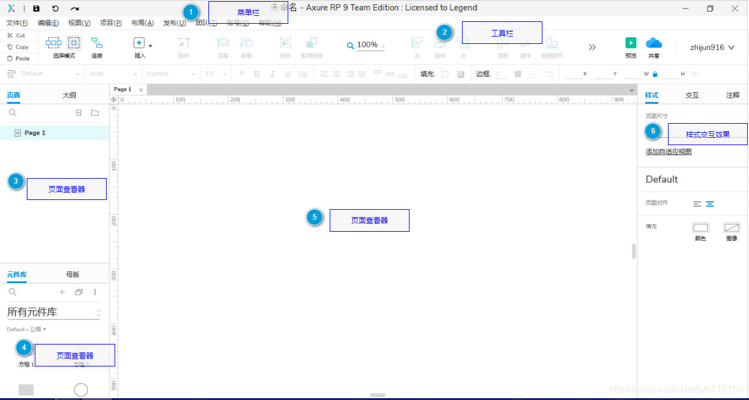
Task: Click the search icon in 元件库 panel
Action: point(12,292)
